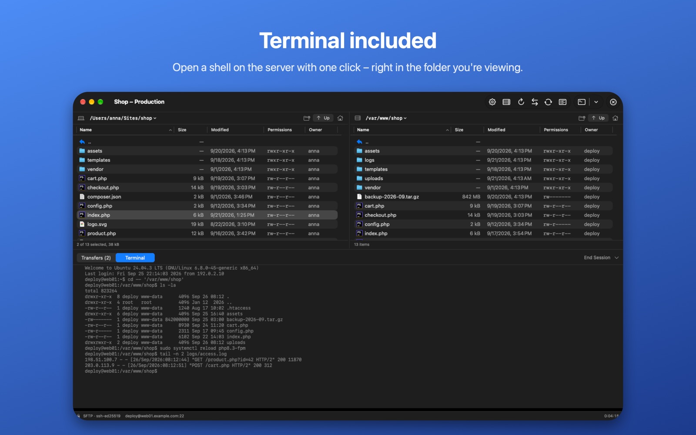Viewport: 696px width, 435px height.
Task: Go to home folder in local pane
Action: point(340,118)
